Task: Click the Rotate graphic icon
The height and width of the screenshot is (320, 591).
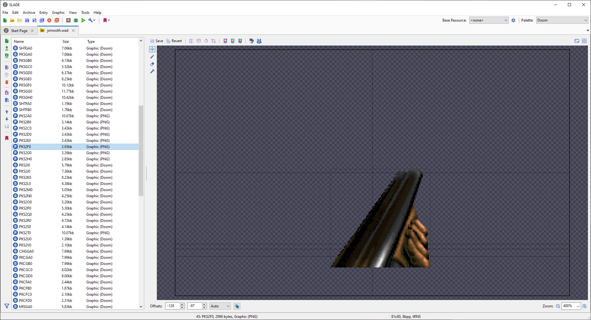Action: click(206, 41)
